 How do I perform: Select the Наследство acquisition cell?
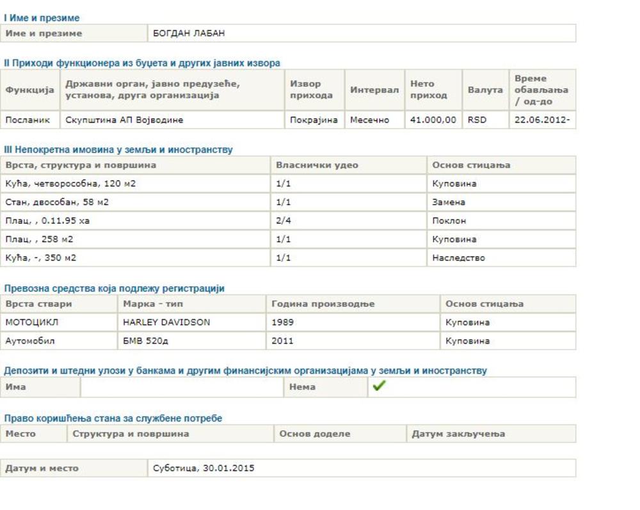point(458,258)
